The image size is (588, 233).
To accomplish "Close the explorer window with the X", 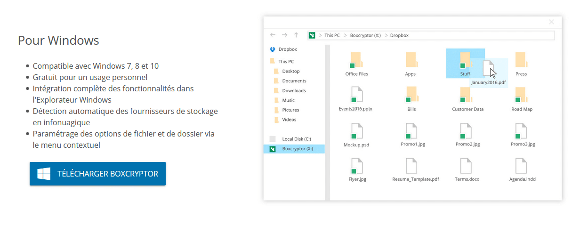I will (552, 22).
